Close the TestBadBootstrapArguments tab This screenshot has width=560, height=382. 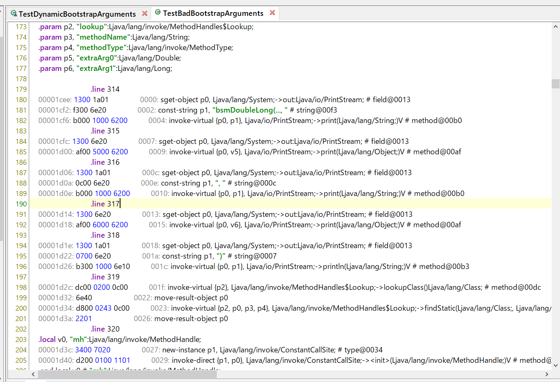(x=273, y=13)
